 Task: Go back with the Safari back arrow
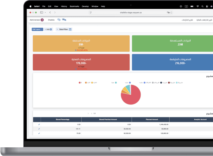pos(50,12)
